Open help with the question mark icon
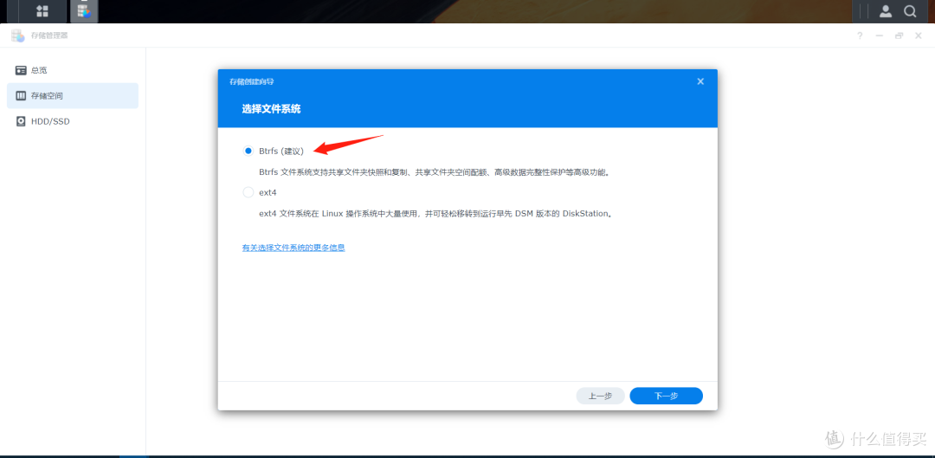 (860, 35)
